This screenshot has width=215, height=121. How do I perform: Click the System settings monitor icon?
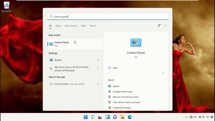51,60
